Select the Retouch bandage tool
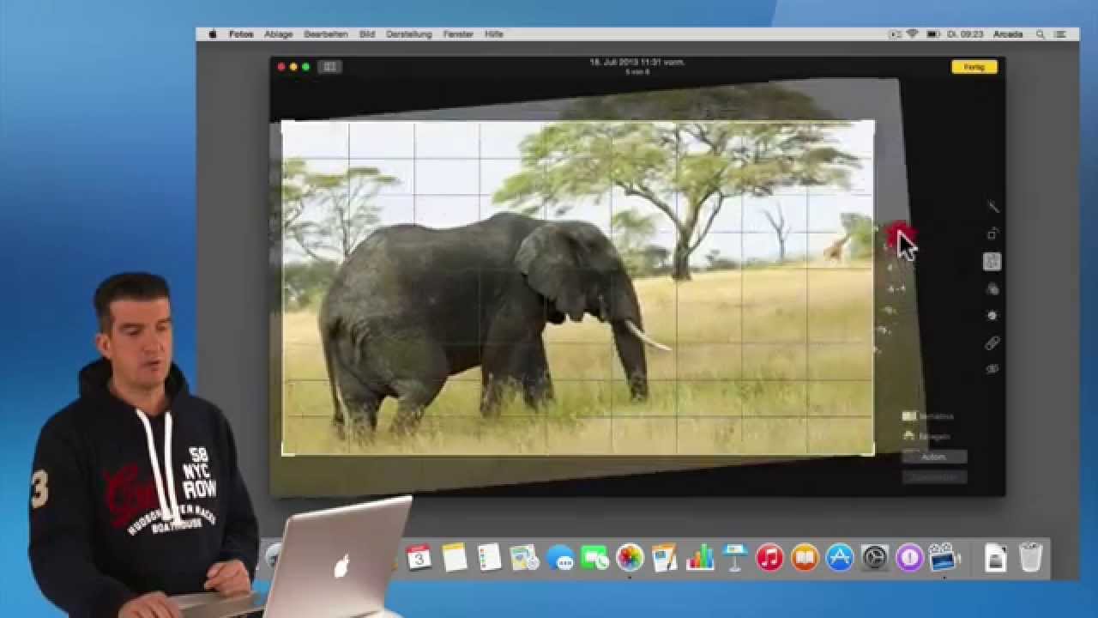Image resolution: width=1098 pixels, height=618 pixels. 992,343
